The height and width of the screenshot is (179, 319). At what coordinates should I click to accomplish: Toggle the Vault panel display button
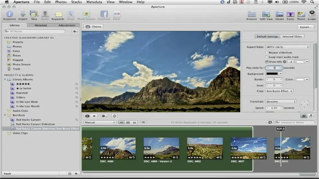(69, 173)
